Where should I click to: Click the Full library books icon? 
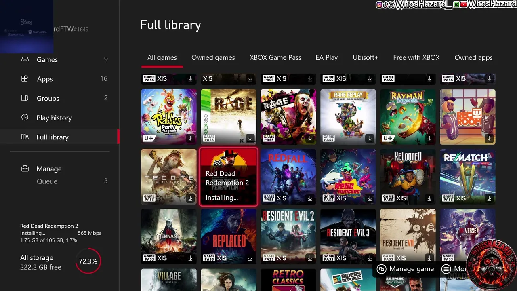click(25, 137)
